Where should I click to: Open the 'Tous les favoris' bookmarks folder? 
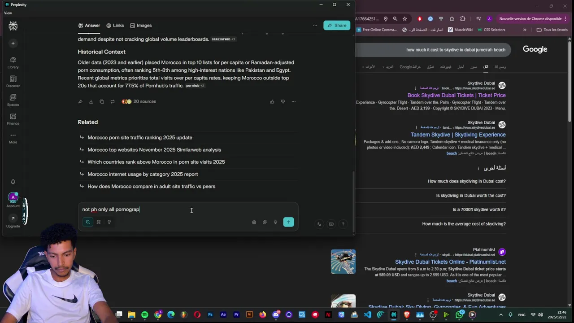click(552, 30)
